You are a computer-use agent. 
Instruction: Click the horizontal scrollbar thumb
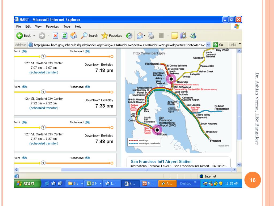click(x=146, y=170)
